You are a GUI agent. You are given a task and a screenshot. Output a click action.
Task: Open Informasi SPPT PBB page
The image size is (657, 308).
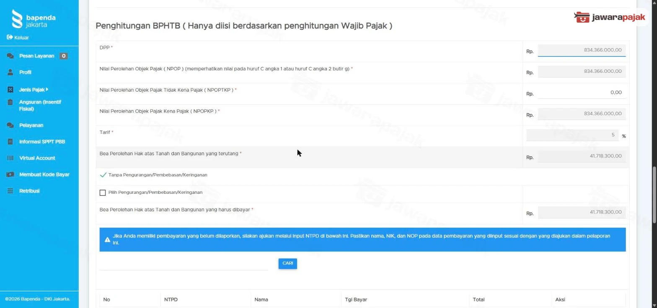[x=42, y=141]
